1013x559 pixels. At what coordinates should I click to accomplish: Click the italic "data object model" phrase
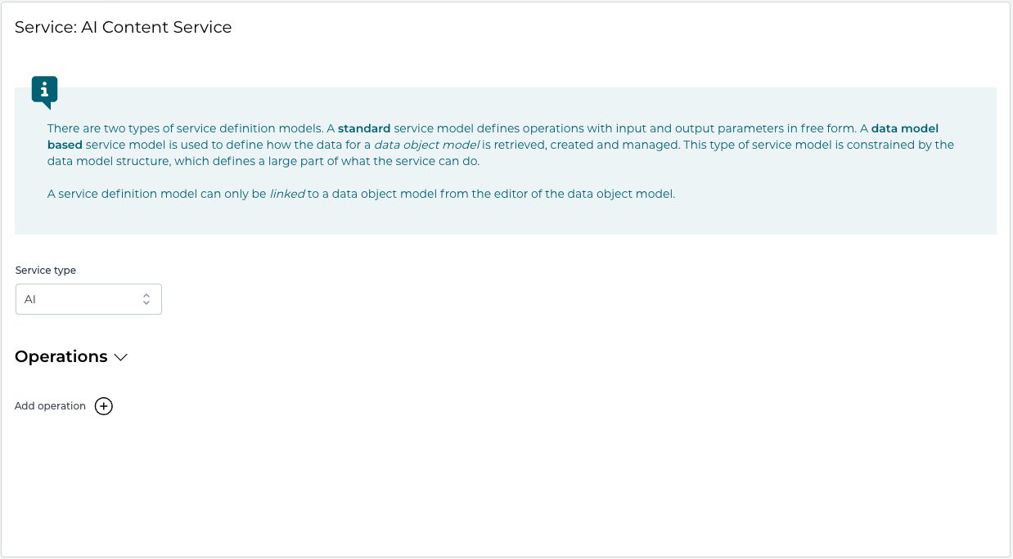426,145
